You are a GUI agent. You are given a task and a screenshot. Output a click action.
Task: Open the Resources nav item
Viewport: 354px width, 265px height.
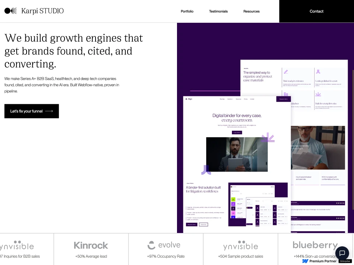point(251,11)
